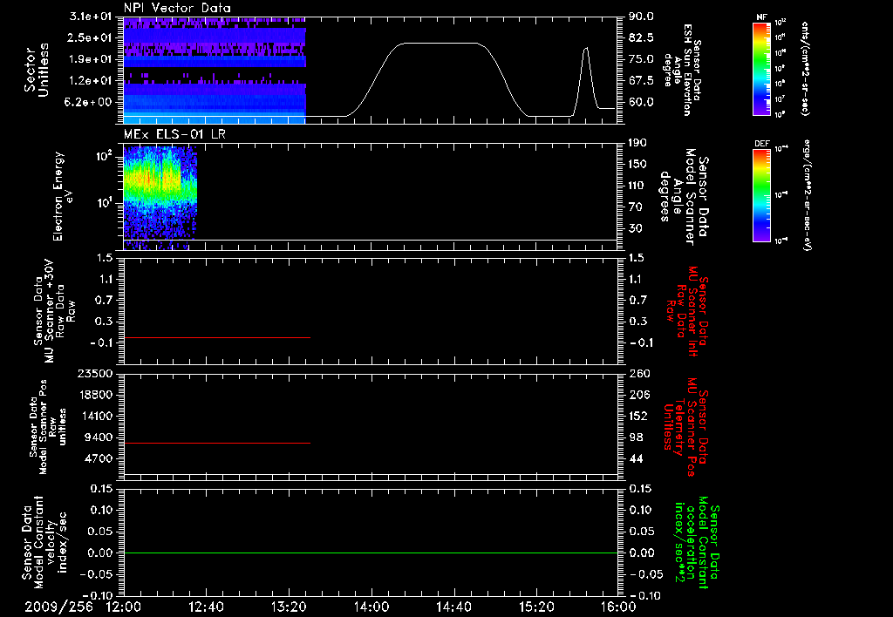893x617 pixels.
Task: Click the '2.5e+01' sector tick value
Action: click(88, 37)
